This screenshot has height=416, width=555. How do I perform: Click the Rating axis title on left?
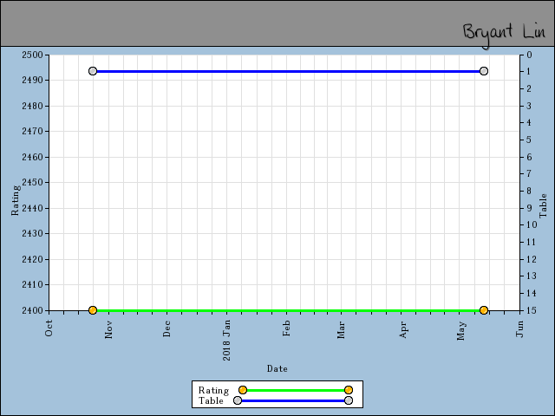click(x=15, y=200)
